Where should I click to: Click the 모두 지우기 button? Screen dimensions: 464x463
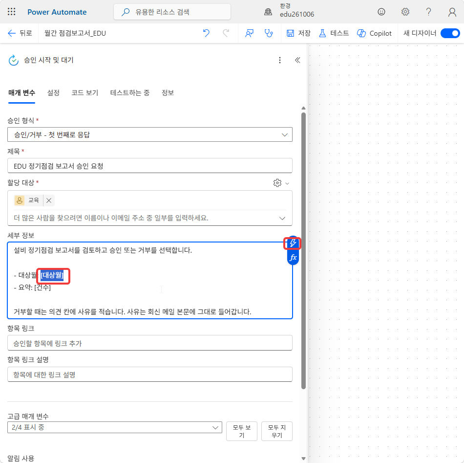(277, 431)
